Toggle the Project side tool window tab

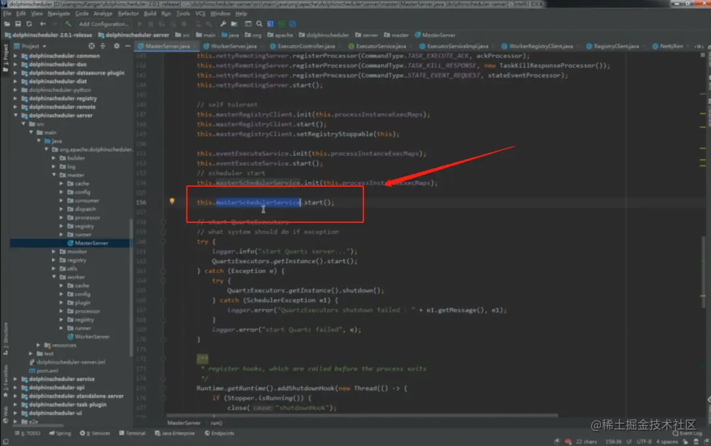pos(5,57)
